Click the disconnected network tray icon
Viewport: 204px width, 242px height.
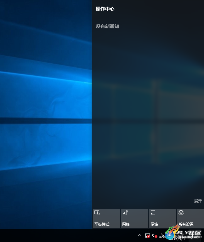point(147,235)
